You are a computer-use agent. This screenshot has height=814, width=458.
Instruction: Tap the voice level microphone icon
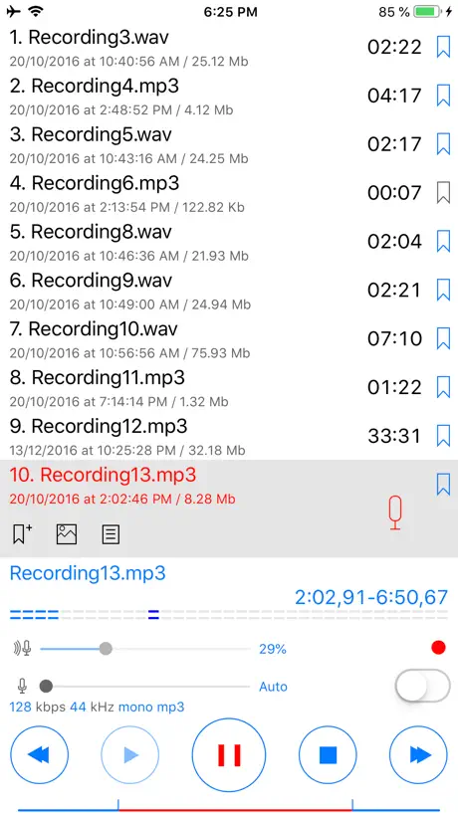tap(22, 649)
